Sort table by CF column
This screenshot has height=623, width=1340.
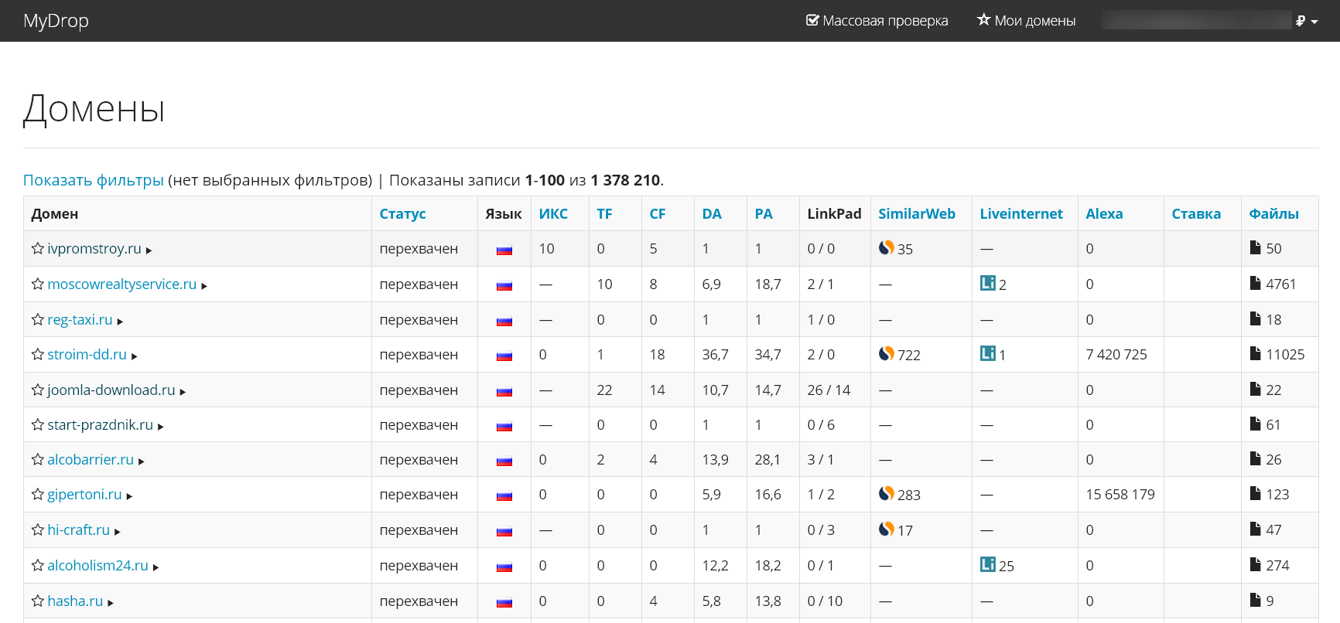pos(658,214)
